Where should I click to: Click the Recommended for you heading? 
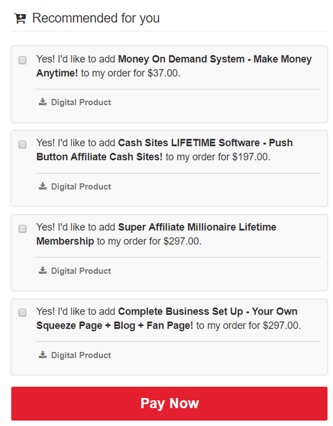click(x=96, y=18)
